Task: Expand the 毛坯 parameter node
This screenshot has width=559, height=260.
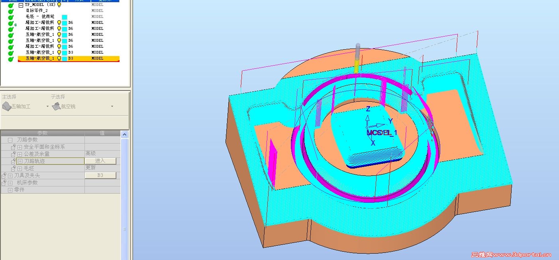Action: (x=20, y=169)
